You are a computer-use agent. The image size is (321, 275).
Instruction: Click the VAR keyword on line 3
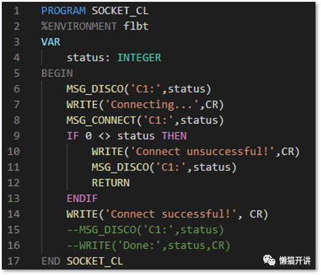[x=51, y=42]
